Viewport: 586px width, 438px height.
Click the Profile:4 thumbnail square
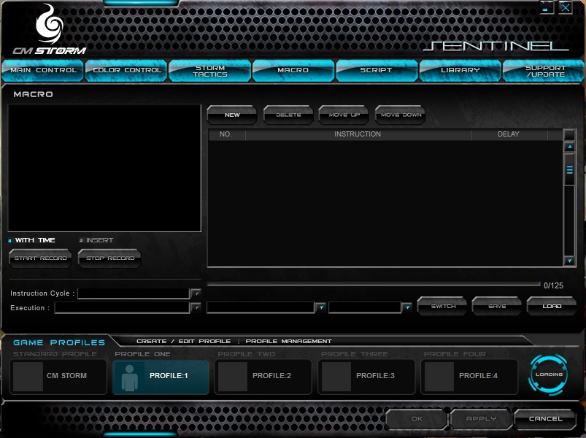pyautogui.click(x=439, y=377)
